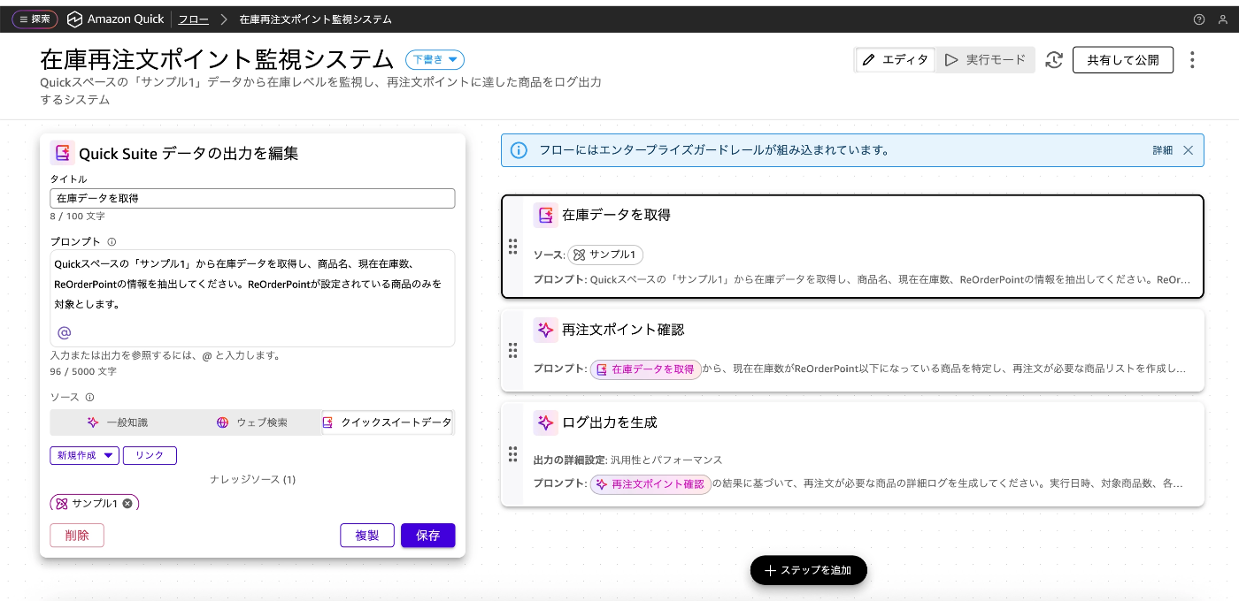Switch to エディタ mode
The height and width of the screenshot is (601, 1239).
coord(895,60)
